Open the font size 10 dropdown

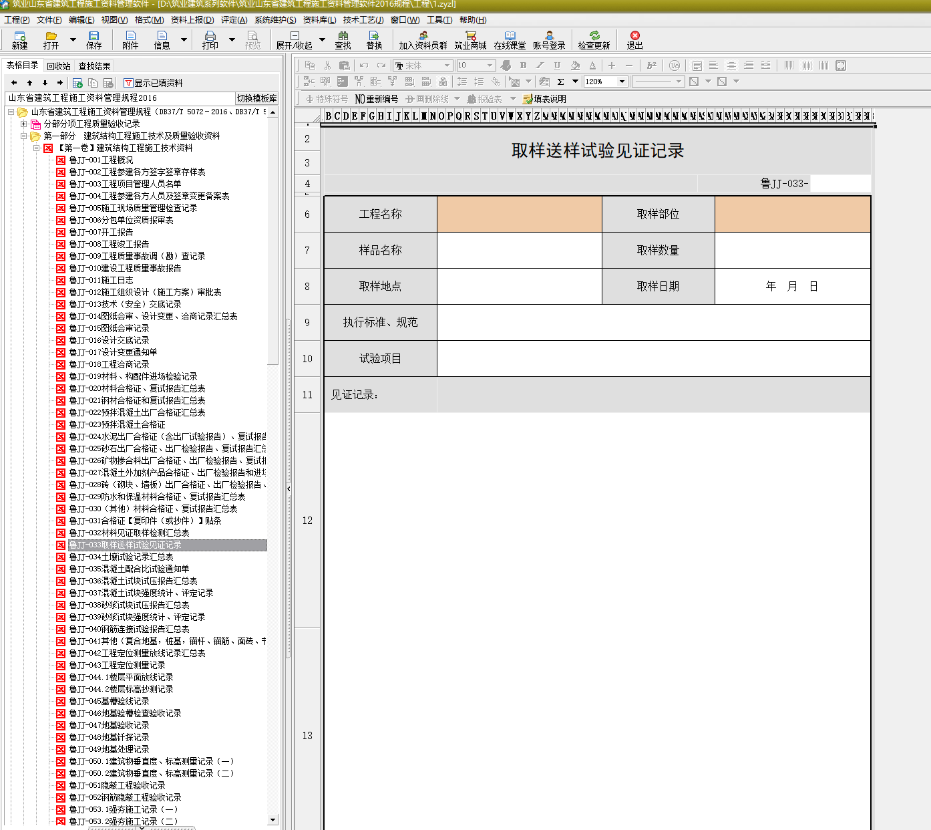[490, 65]
